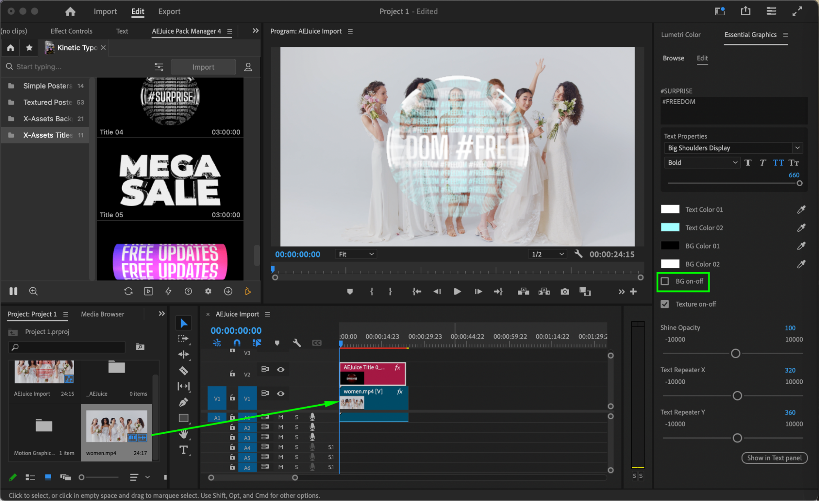The width and height of the screenshot is (819, 501).
Task: Toggle Snap in Timeline magnet icon
Action: (237, 343)
